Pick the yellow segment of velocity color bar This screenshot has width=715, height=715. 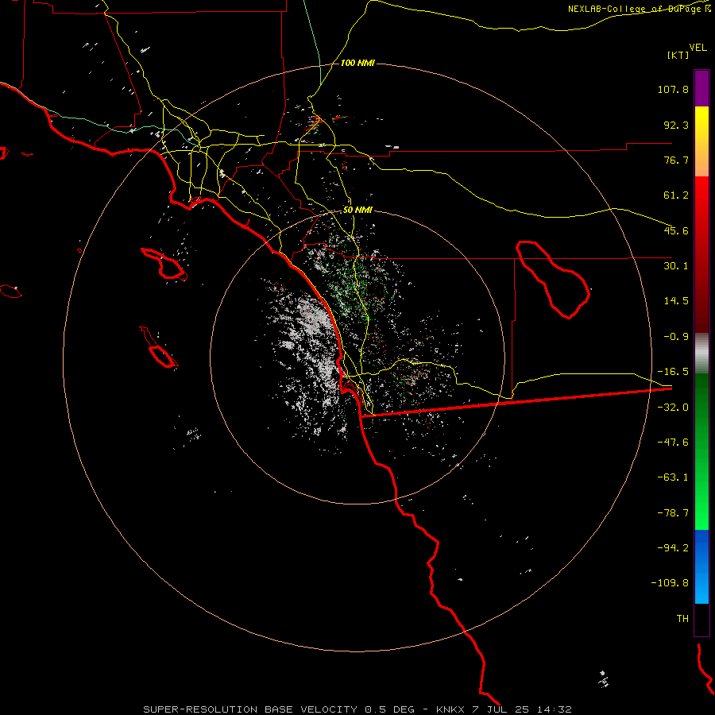(701, 141)
